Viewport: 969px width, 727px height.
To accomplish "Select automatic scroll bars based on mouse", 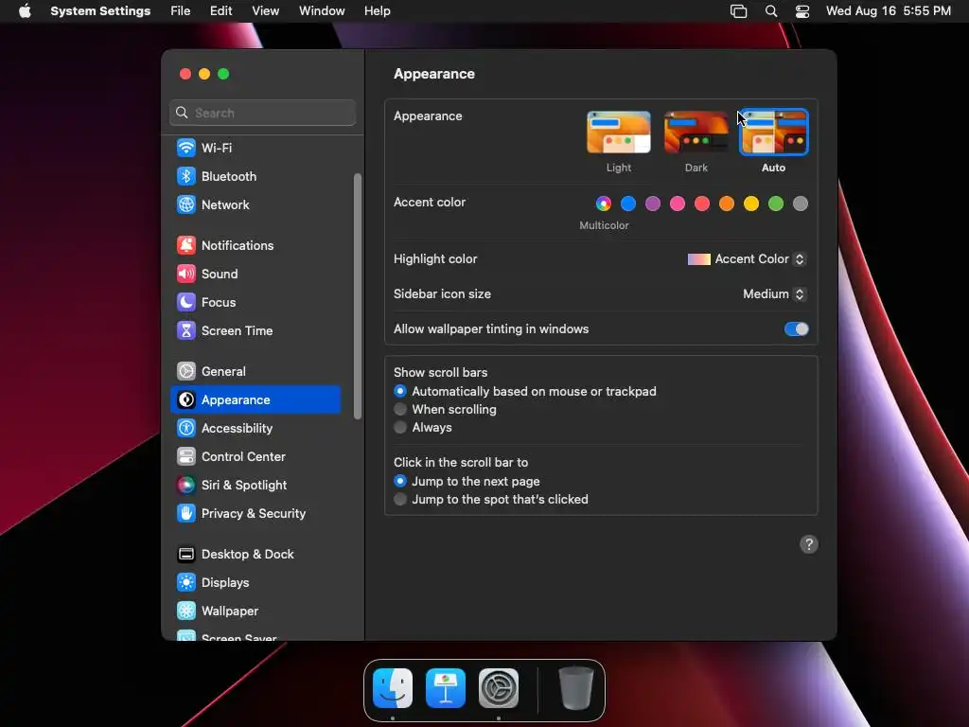I will [400, 391].
